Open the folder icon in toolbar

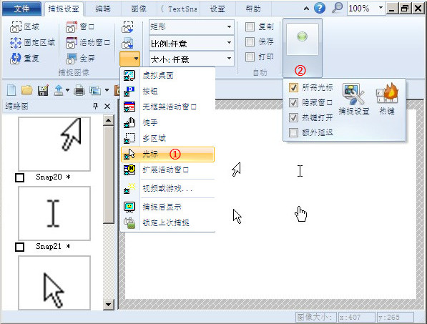pos(27,90)
